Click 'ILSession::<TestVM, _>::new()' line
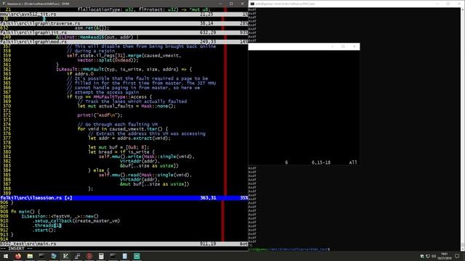This screenshot has height=261, width=465. point(60,216)
